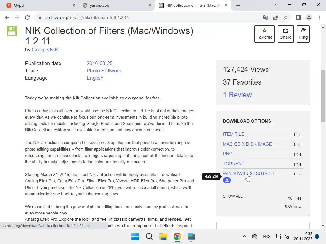Open the 1 Review link
326x244 pixels.
(x=237, y=95)
